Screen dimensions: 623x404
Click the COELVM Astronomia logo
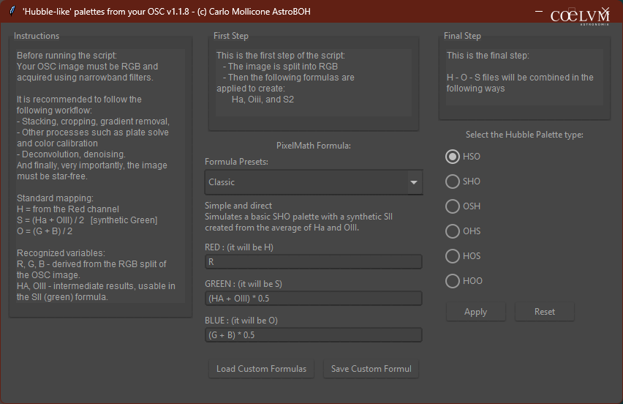pos(580,16)
